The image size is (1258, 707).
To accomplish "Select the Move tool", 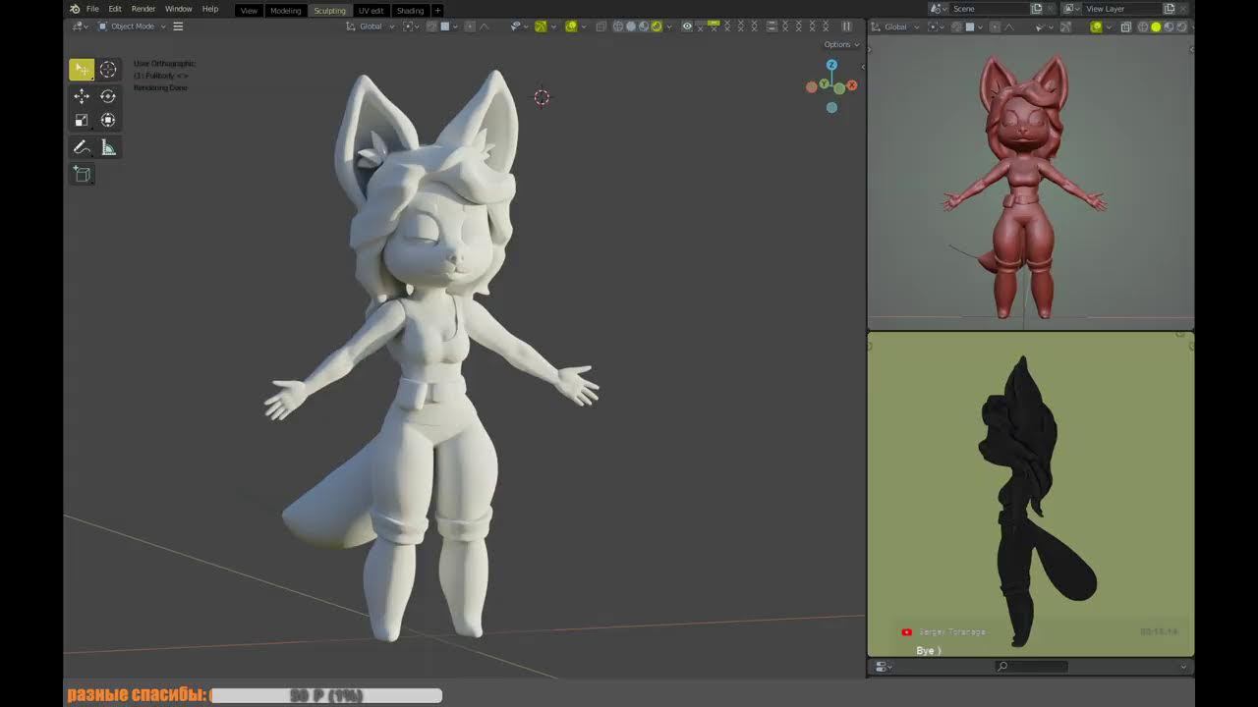I will point(82,96).
